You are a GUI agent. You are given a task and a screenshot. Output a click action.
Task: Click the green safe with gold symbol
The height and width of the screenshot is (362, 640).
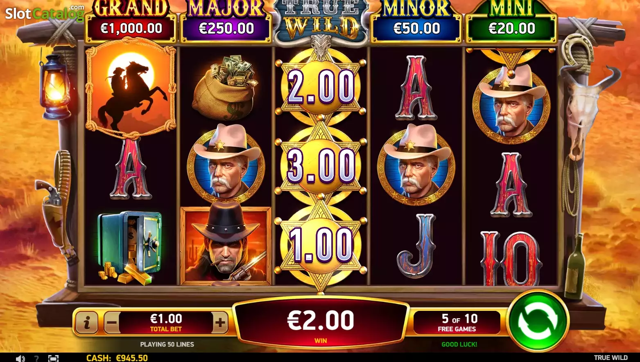point(130,248)
